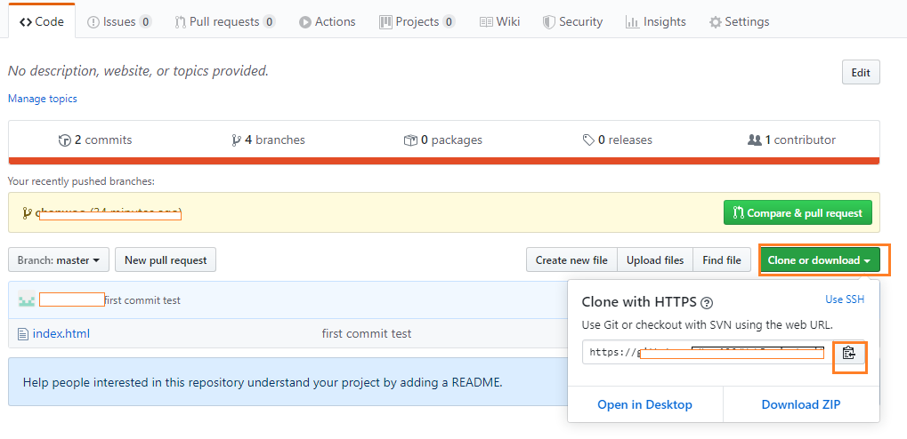Click the Issues count badge 0
Image resolution: width=907 pixels, height=439 pixels.
point(145,22)
